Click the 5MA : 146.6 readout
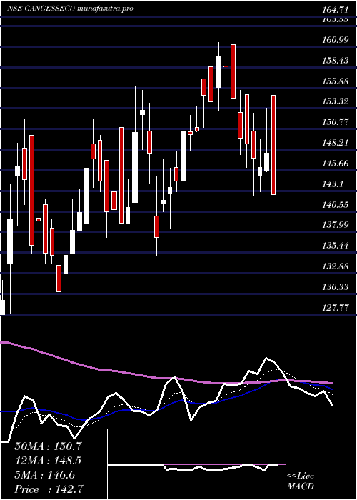 pyautogui.click(x=44, y=475)
